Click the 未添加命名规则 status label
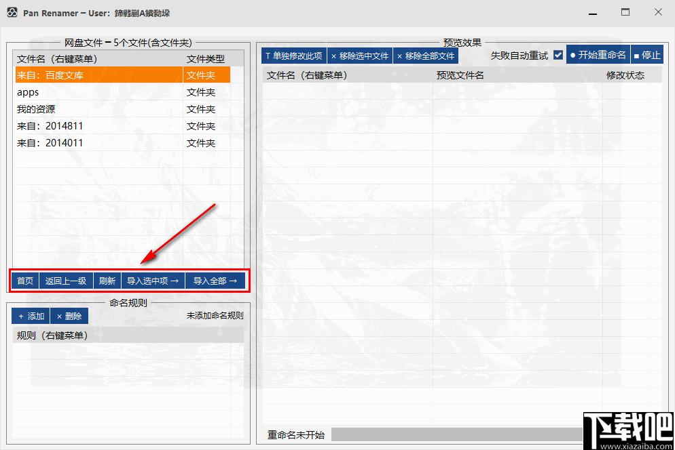Image resolution: width=675 pixels, height=450 pixels. pos(215,315)
